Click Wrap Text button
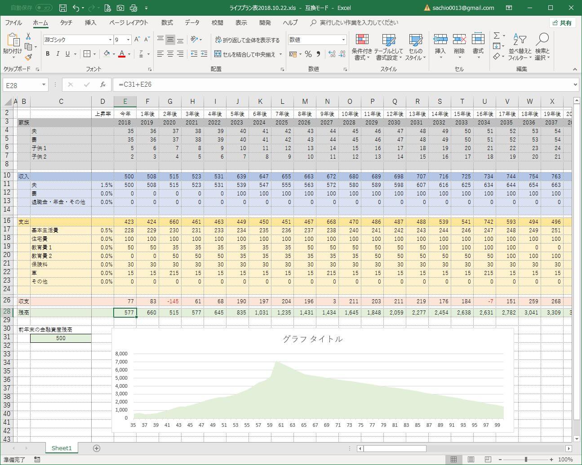Image resolution: width=582 pixels, height=465 pixels. click(x=247, y=40)
